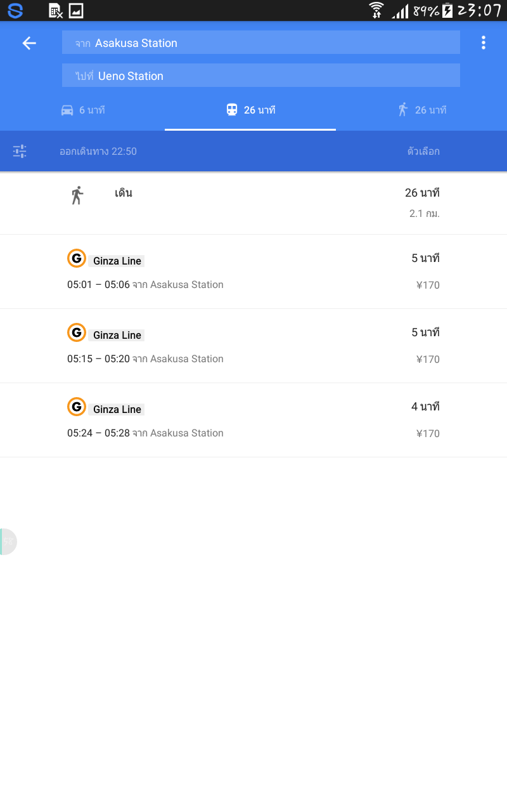Tap the blue S app status bar icon
The width and height of the screenshot is (507, 812).
point(15,10)
